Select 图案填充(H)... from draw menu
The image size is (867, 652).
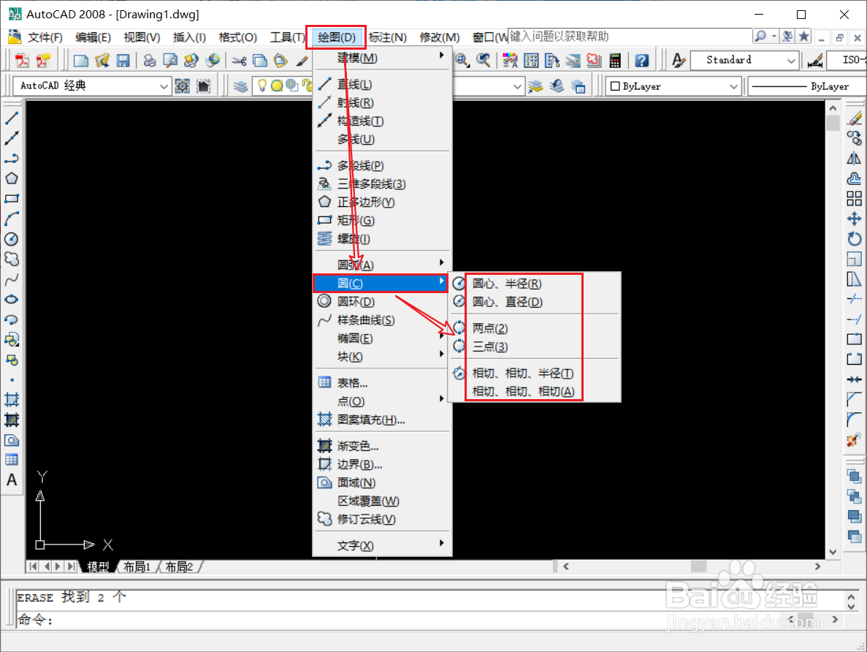click(381, 420)
